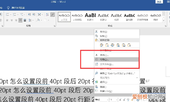Expand the Multilevel list dropdown arrow
The height and width of the screenshot is (102, 170).
click(x=24, y=14)
